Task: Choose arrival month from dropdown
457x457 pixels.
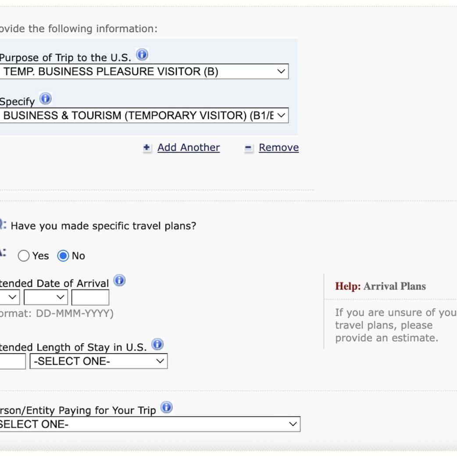Action: click(46, 298)
